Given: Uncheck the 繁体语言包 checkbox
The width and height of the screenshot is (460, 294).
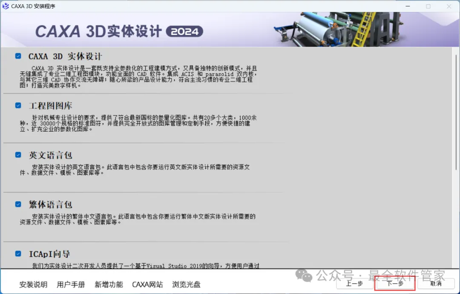Looking at the screenshot, I should pyautogui.click(x=18, y=204).
